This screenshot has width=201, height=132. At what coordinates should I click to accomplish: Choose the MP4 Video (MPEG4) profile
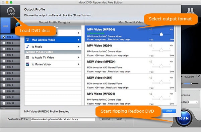point(129,33)
